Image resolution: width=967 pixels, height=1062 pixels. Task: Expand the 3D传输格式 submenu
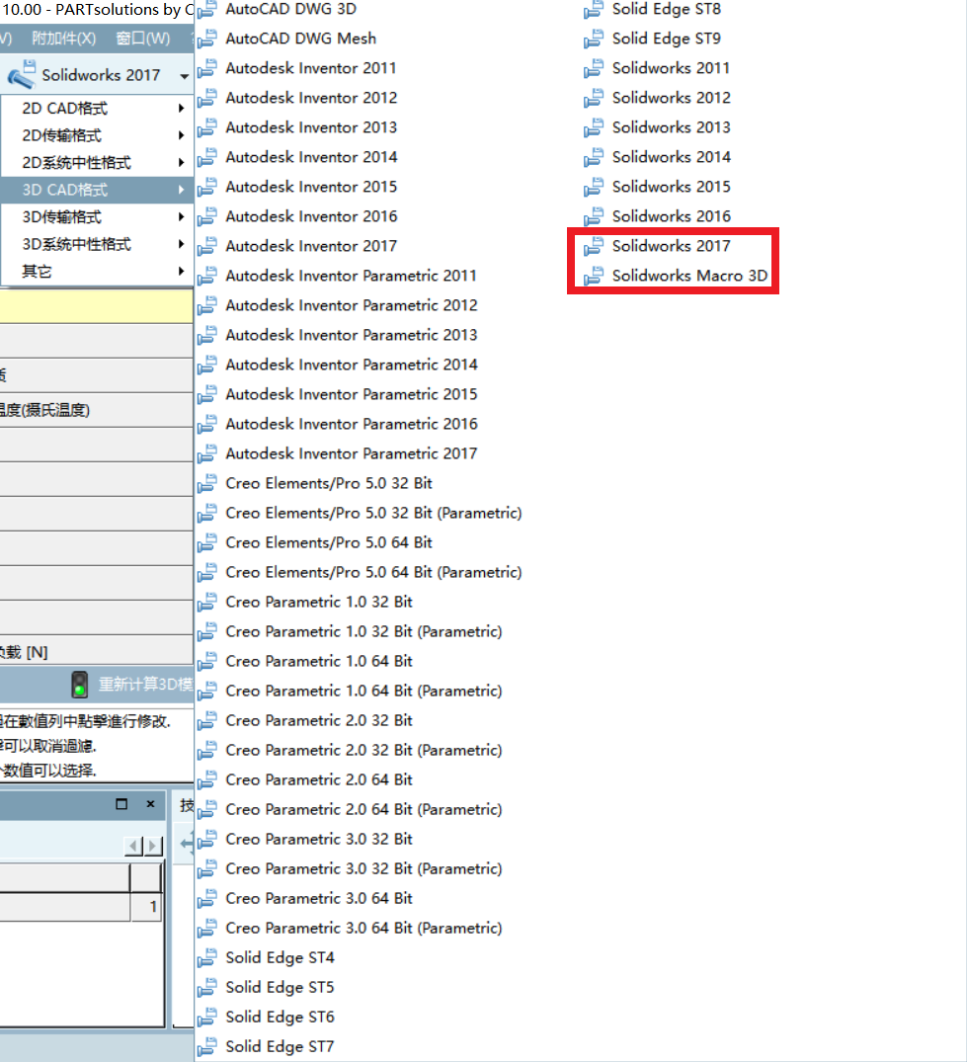(96, 216)
